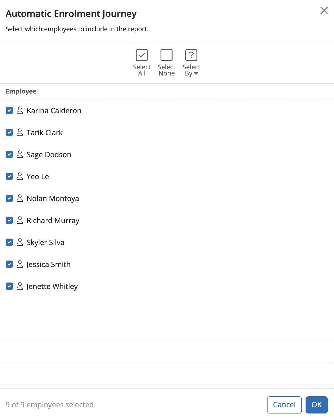Uncheck Tarik Clark's checkbox
This screenshot has height=418, width=334.
[x=9, y=132]
